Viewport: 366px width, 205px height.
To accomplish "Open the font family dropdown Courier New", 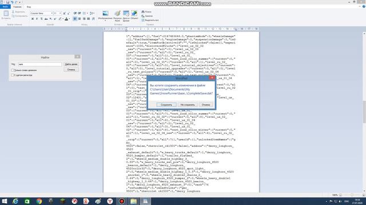I will (x=51, y=13).
